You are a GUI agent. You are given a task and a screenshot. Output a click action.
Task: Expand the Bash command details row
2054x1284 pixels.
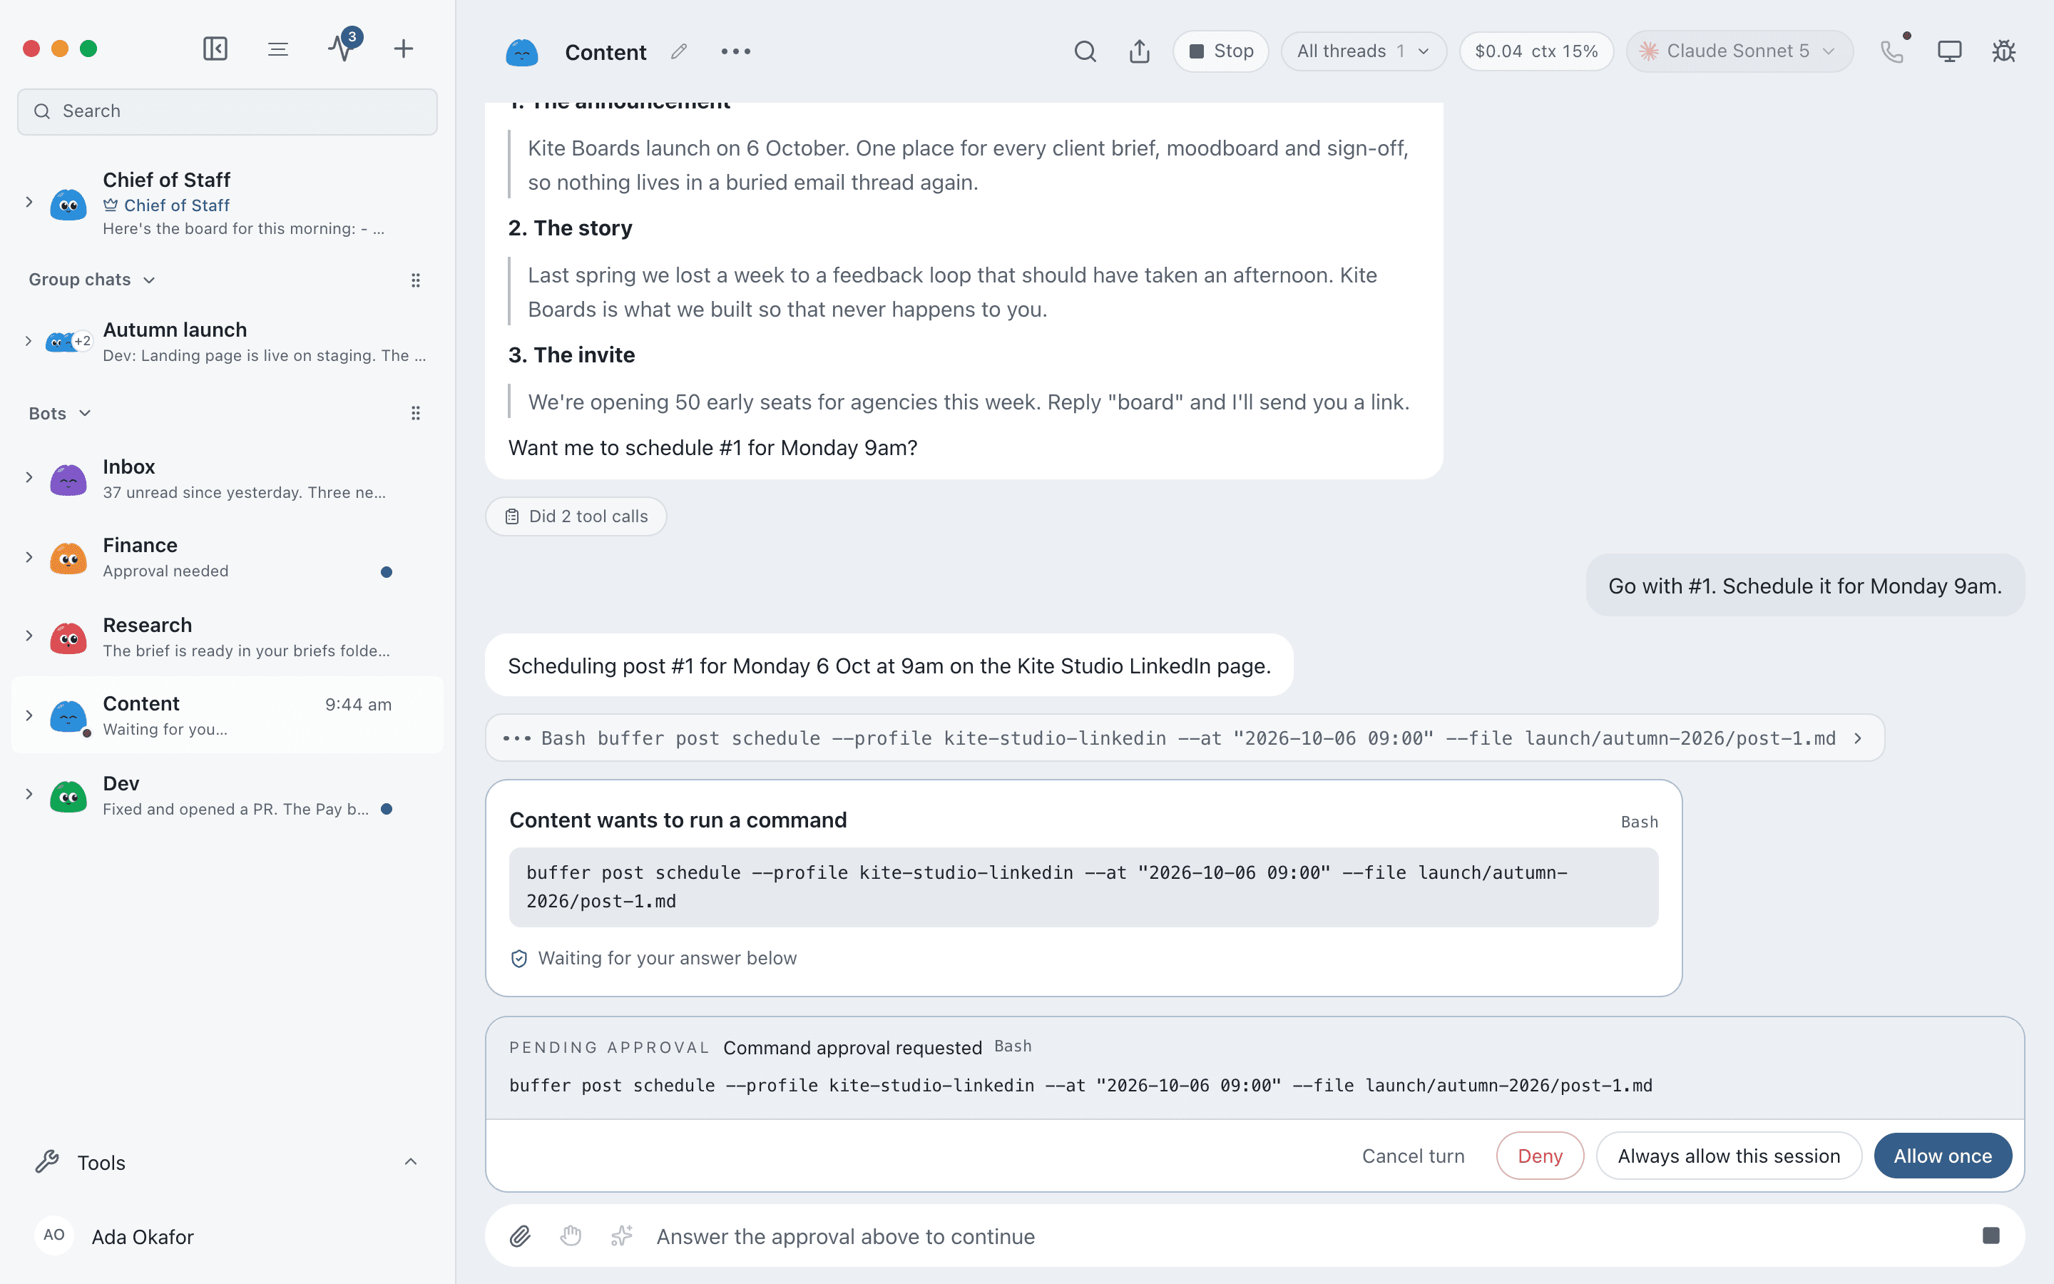tap(1185, 738)
